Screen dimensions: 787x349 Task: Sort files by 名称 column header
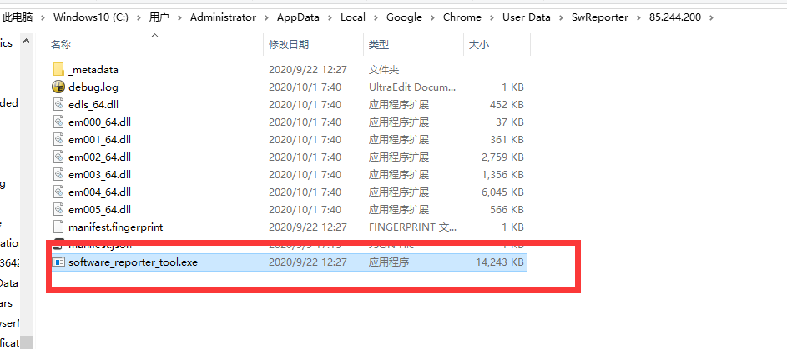point(61,45)
